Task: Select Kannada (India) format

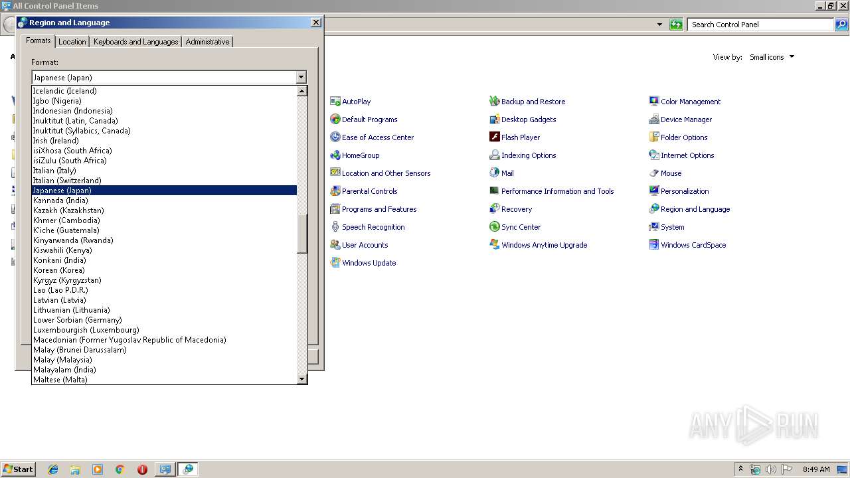Action: pos(165,200)
